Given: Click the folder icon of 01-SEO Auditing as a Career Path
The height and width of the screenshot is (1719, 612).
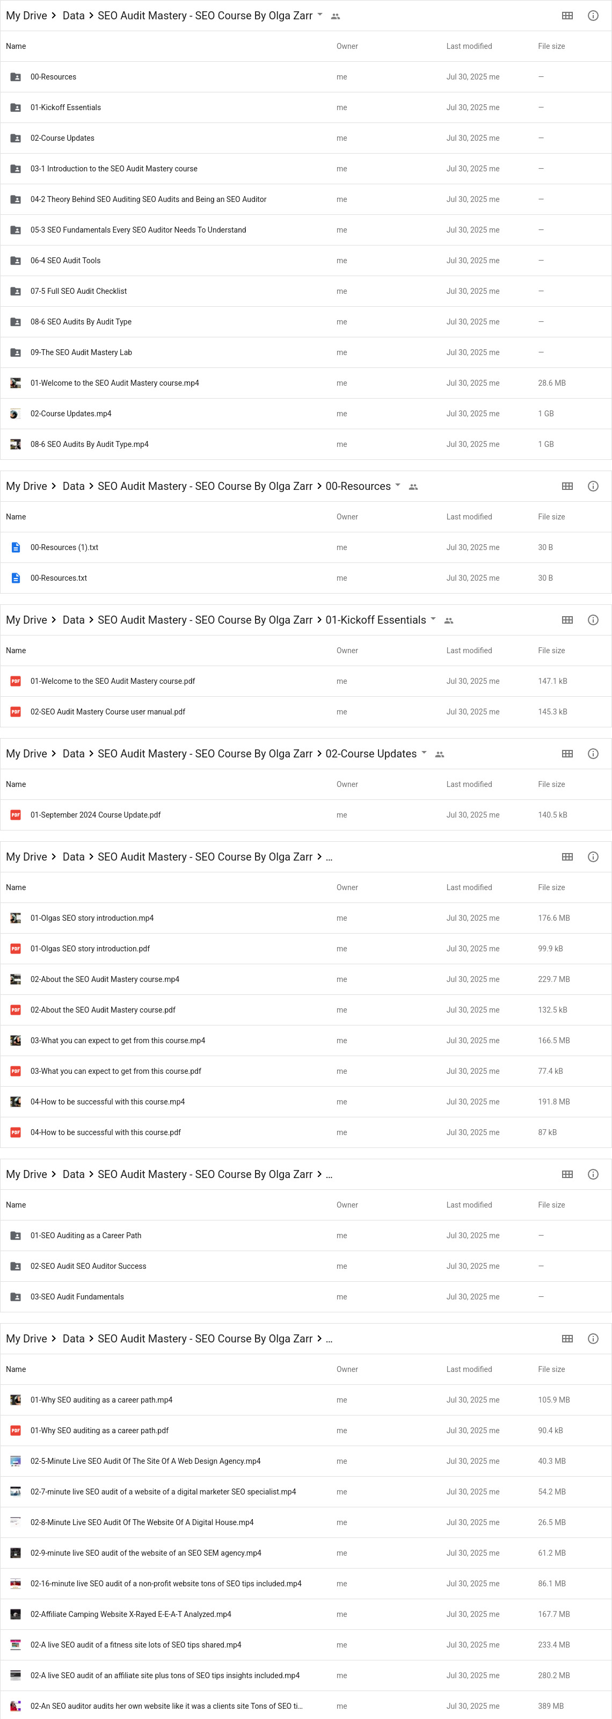Looking at the screenshot, I should (x=16, y=1235).
